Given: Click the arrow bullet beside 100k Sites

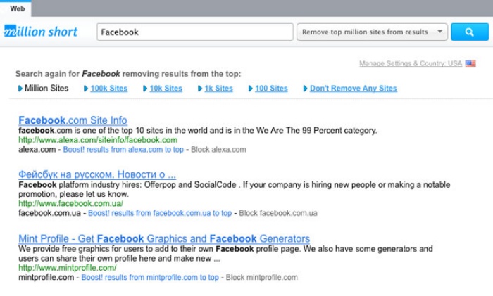Looking at the screenshot, I should point(85,89).
